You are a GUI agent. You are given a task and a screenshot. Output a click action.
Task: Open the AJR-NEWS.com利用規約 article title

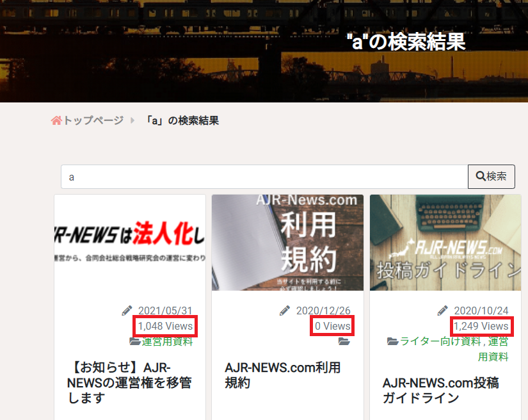coord(282,375)
